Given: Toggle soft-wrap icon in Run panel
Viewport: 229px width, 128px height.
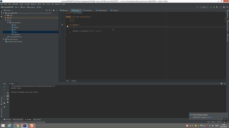Looking at the screenshot, I should pyautogui.click(x=8, y=93).
